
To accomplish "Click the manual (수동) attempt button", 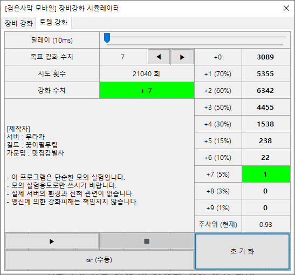I will pos(99,260).
